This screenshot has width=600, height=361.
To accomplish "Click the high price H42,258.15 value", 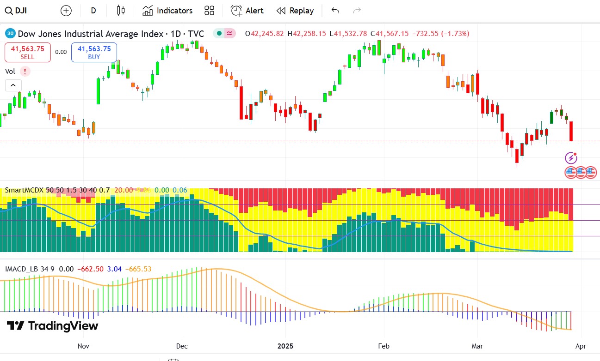I will (306, 34).
